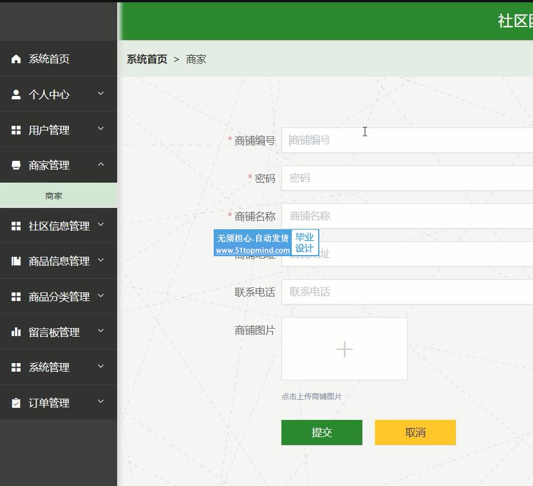Focus the 密码 input field
The width and height of the screenshot is (533, 486).
407,178
